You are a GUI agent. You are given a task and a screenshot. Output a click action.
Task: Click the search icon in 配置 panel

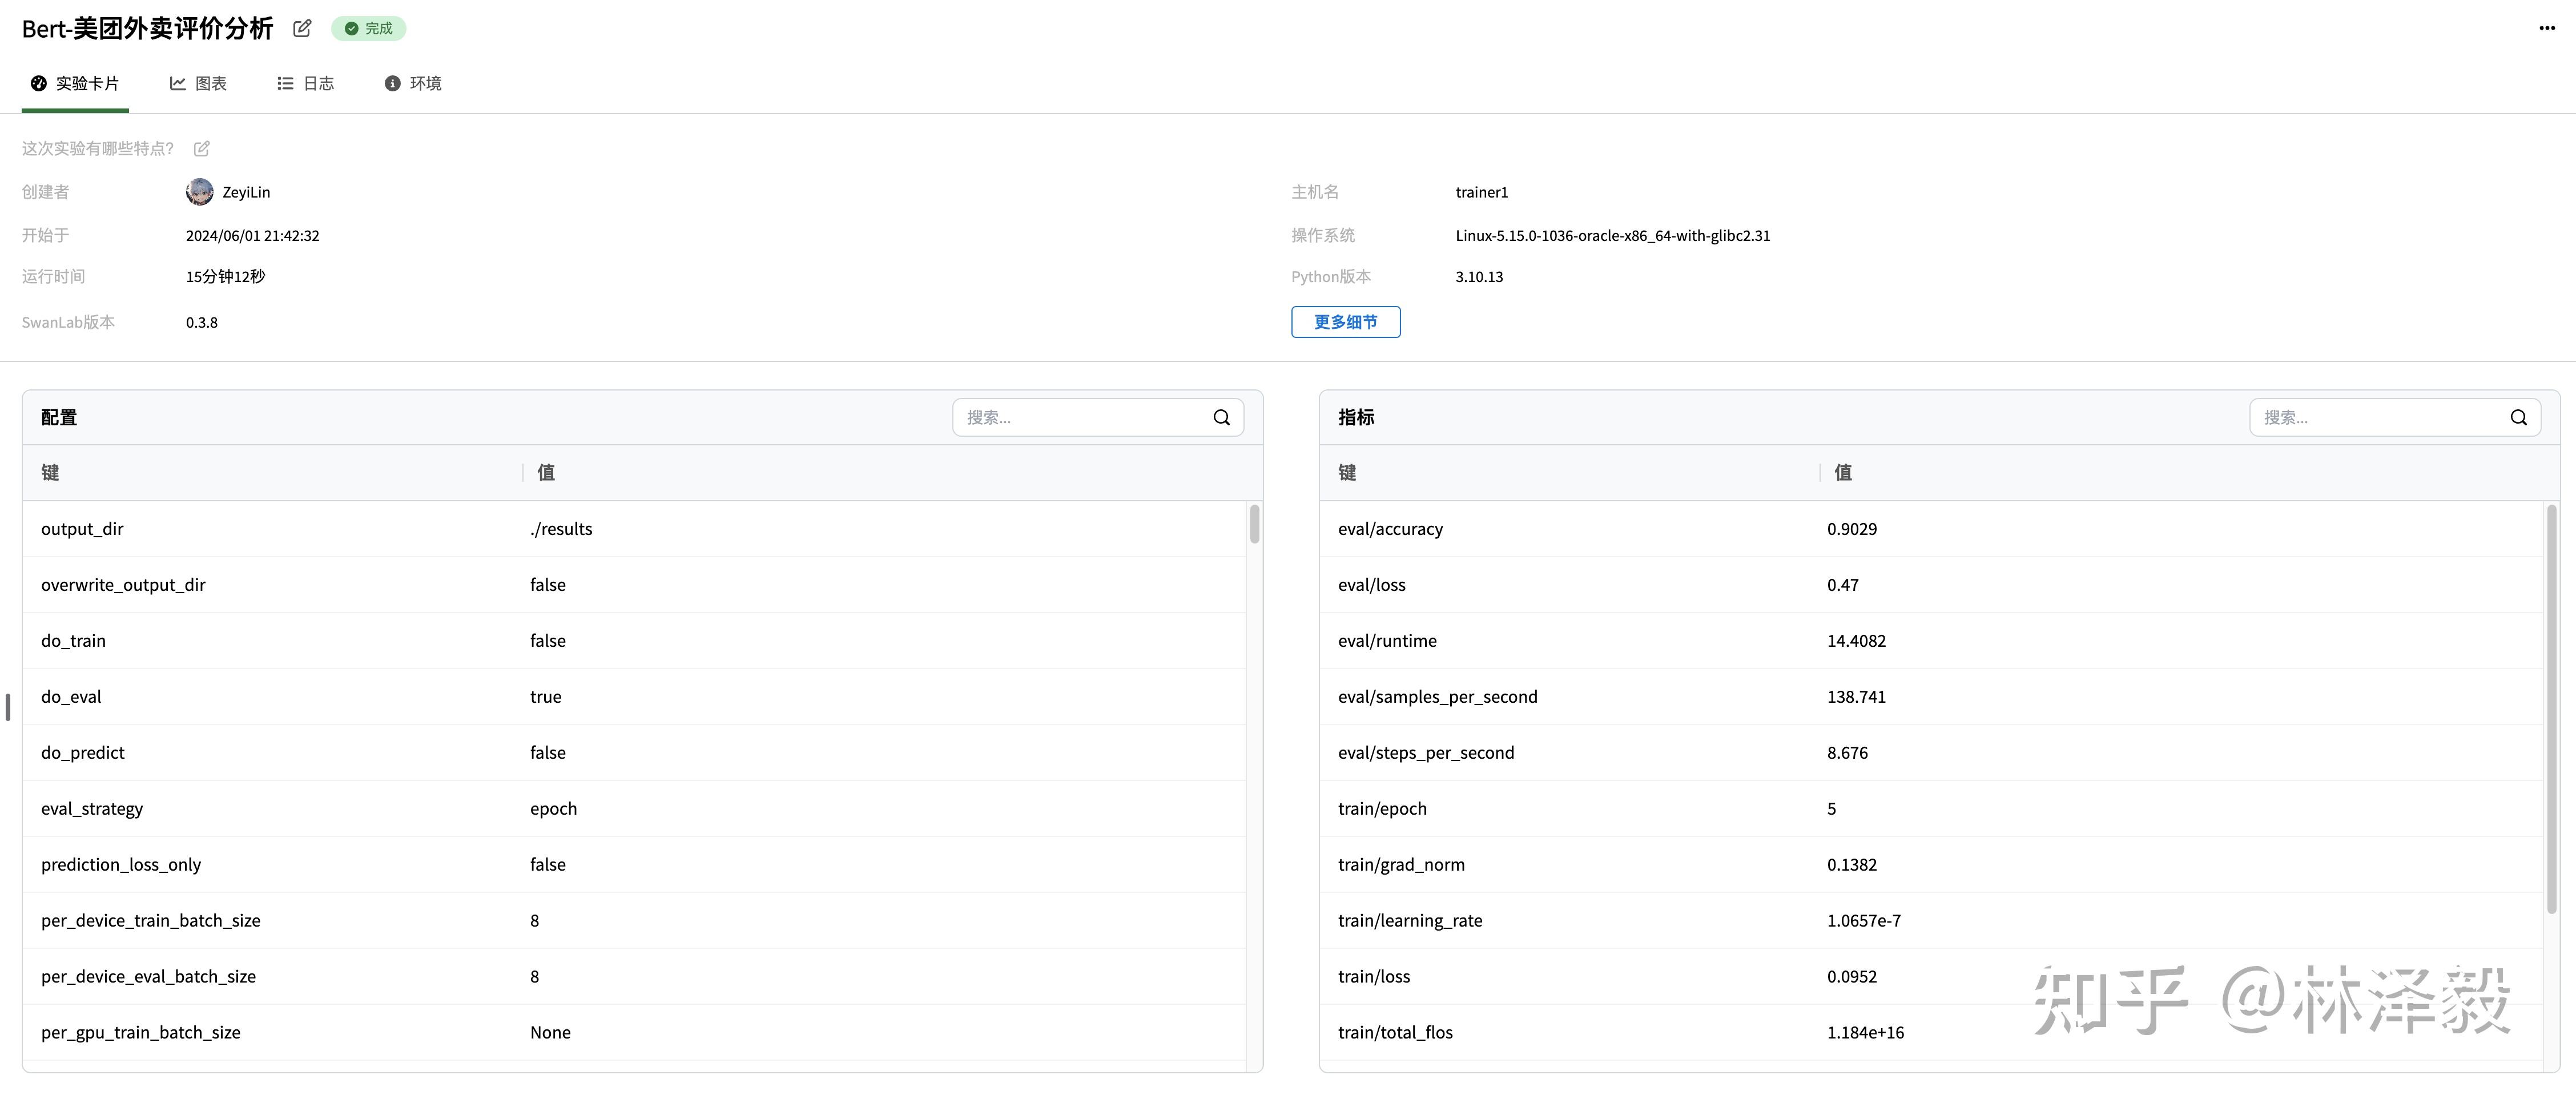pos(1221,418)
